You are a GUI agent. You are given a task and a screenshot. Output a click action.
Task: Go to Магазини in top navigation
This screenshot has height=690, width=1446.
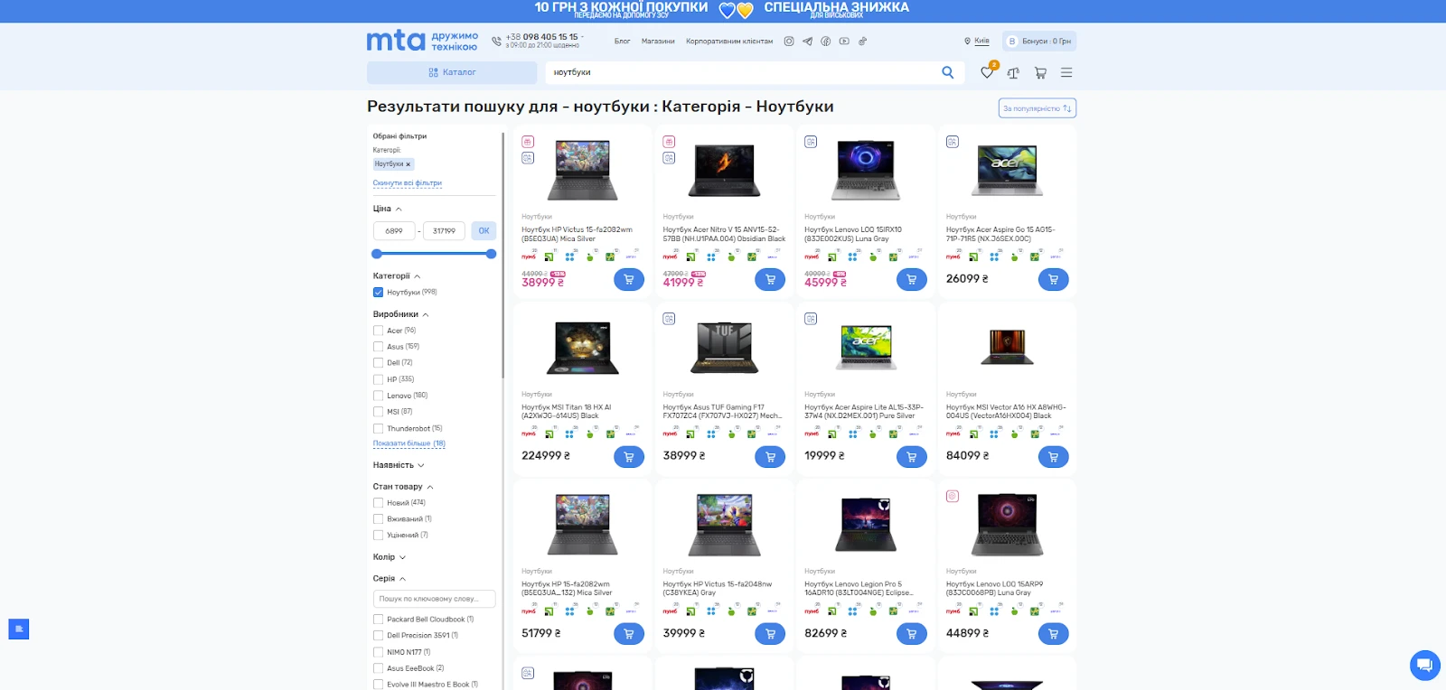(658, 42)
